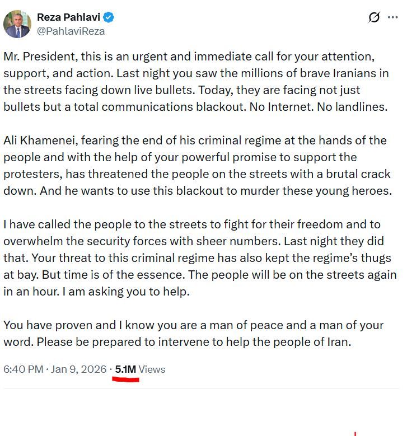The image size is (407, 436).
Task: Click the 5.1M view count
Action: tap(125, 369)
